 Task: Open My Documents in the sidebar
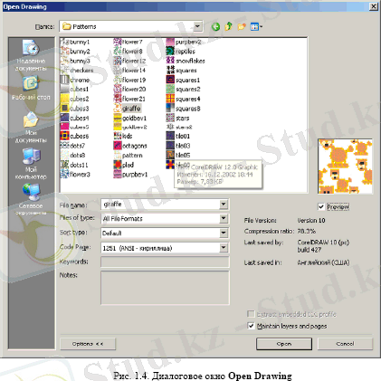pyautogui.click(x=31, y=128)
